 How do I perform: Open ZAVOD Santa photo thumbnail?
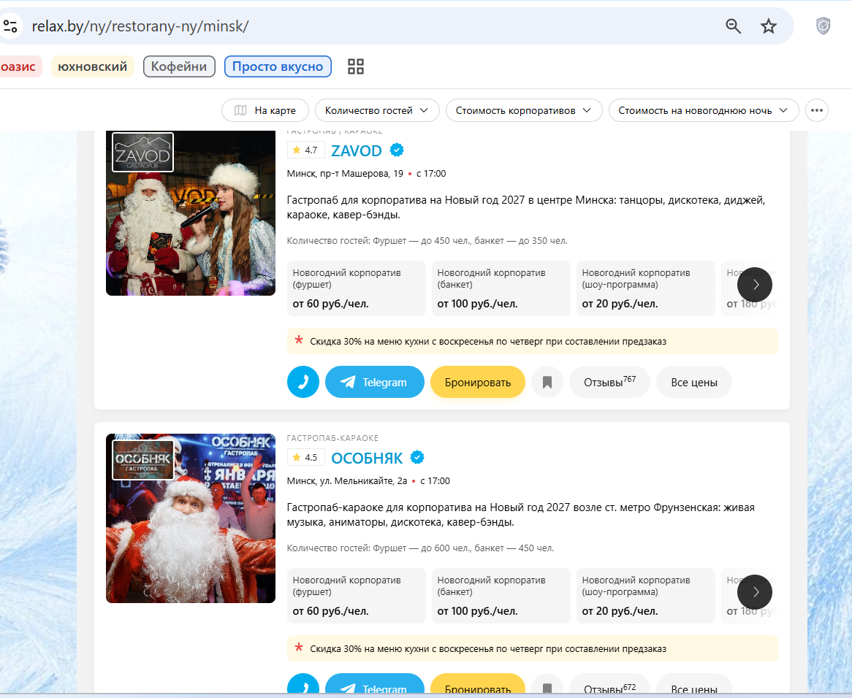[x=191, y=212]
